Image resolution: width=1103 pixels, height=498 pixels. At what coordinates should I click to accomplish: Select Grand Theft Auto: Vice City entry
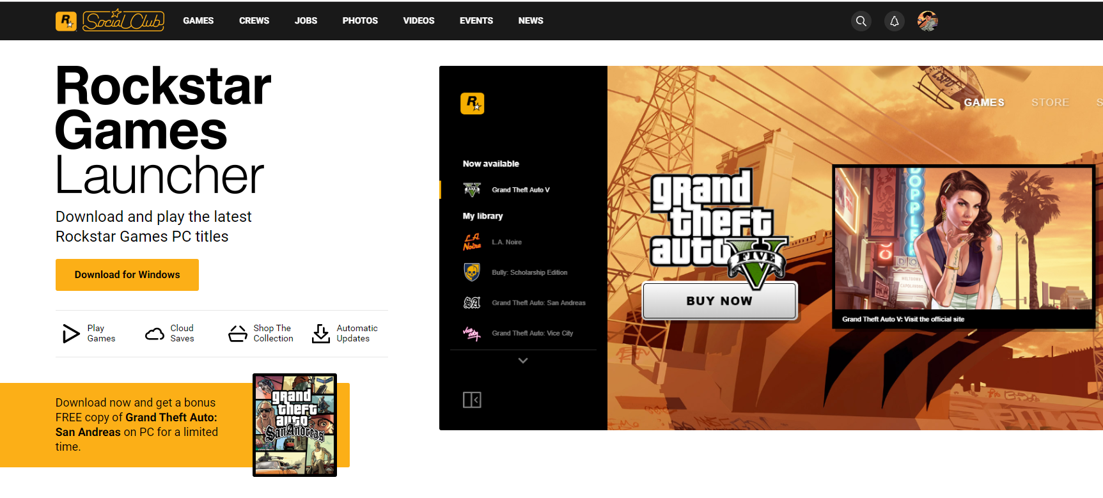[532, 333]
